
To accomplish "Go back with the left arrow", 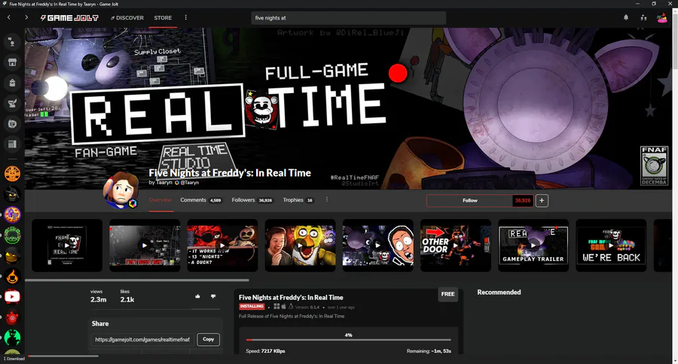I will coord(8,18).
